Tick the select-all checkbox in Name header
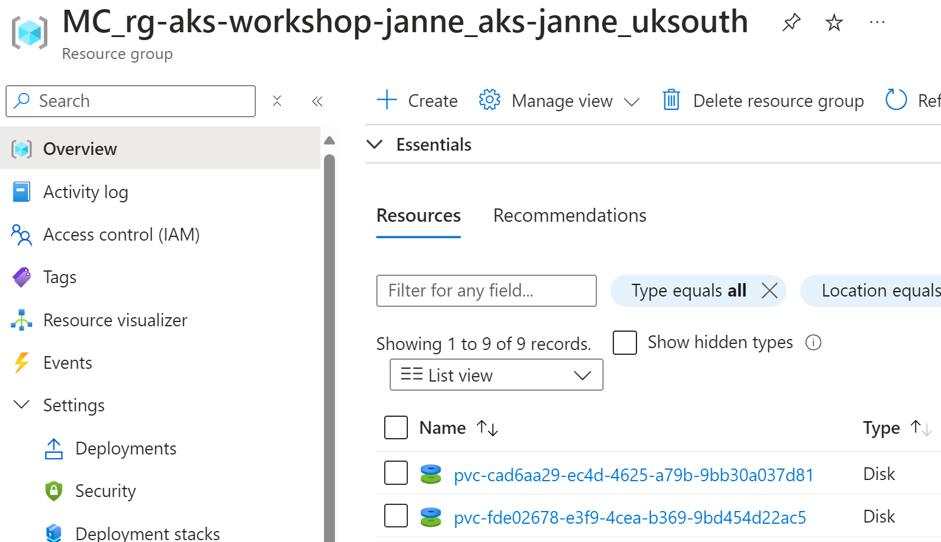Image resolution: width=941 pixels, height=542 pixels. point(396,427)
